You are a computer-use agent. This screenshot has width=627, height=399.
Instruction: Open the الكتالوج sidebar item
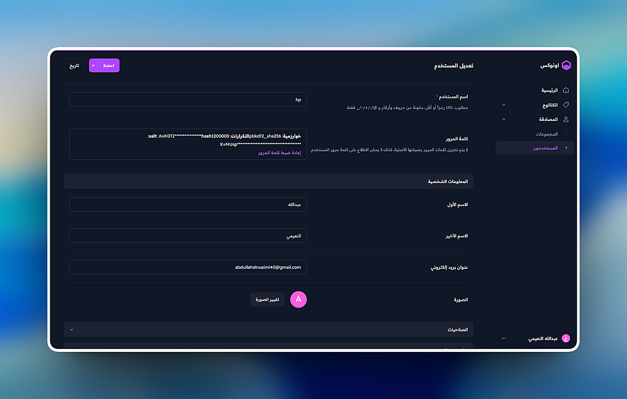point(550,105)
